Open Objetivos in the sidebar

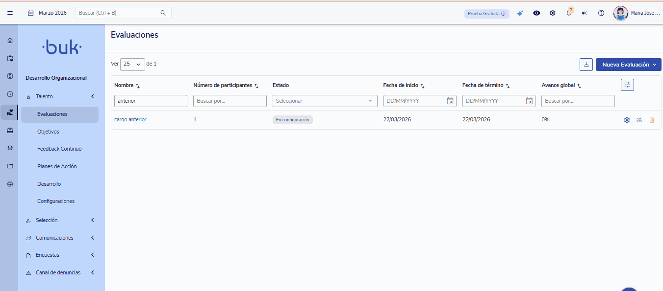(48, 132)
